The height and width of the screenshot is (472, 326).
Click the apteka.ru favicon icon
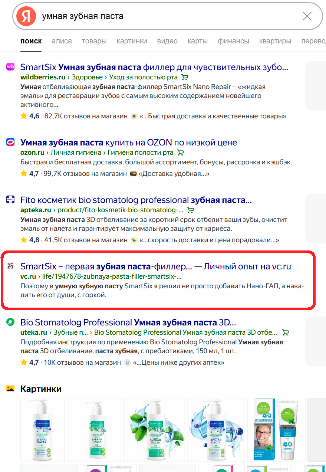pos(10,200)
